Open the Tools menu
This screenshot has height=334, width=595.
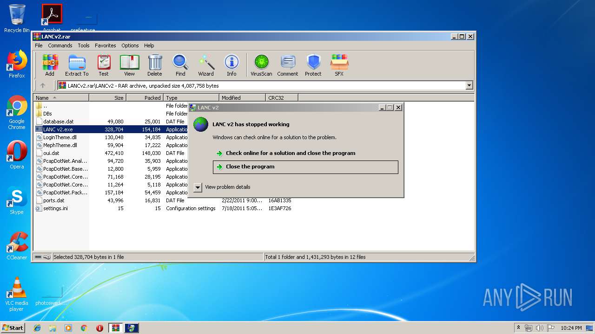(84, 45)
